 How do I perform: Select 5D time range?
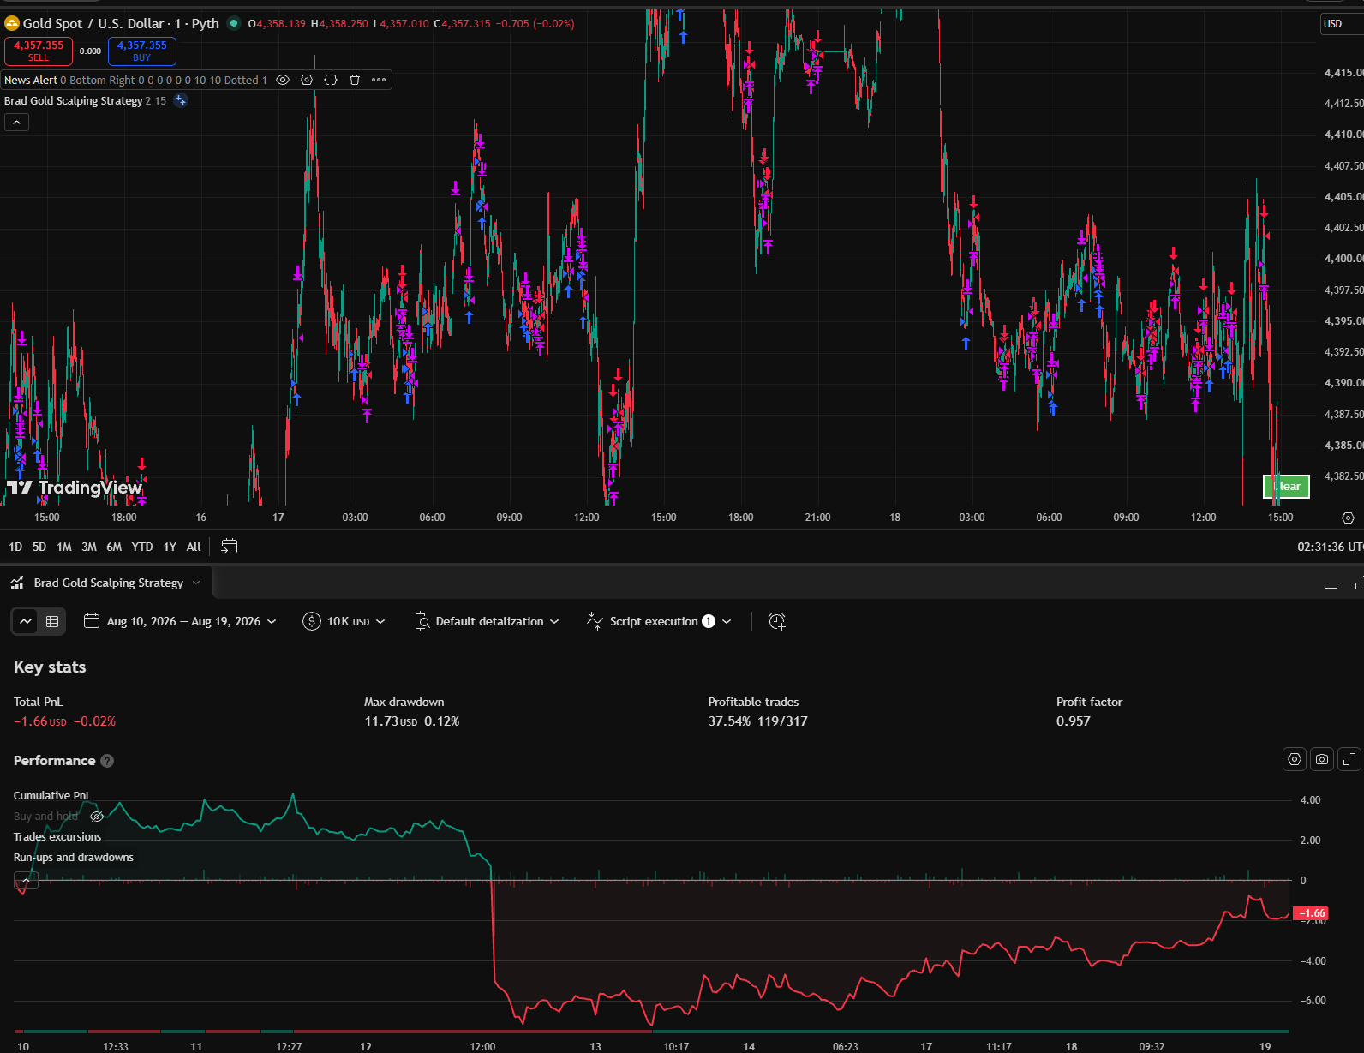click(x=39, y=547)
